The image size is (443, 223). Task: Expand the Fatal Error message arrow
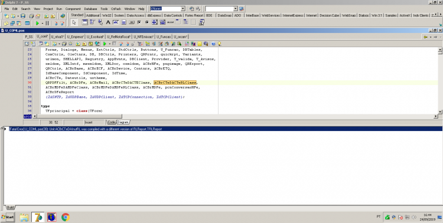coord(5,129)
